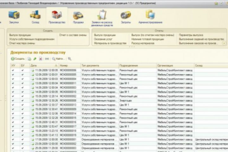
Task: Open Выпуск продукции report in Отчеты panel
Action: 105,35
